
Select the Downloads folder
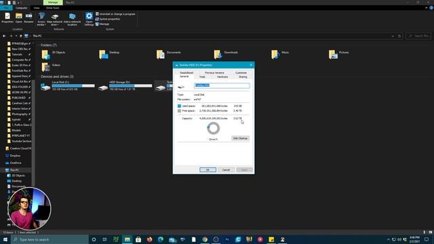[x=226, y=54]
